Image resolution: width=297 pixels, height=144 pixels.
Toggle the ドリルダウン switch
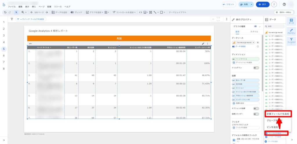256,68
